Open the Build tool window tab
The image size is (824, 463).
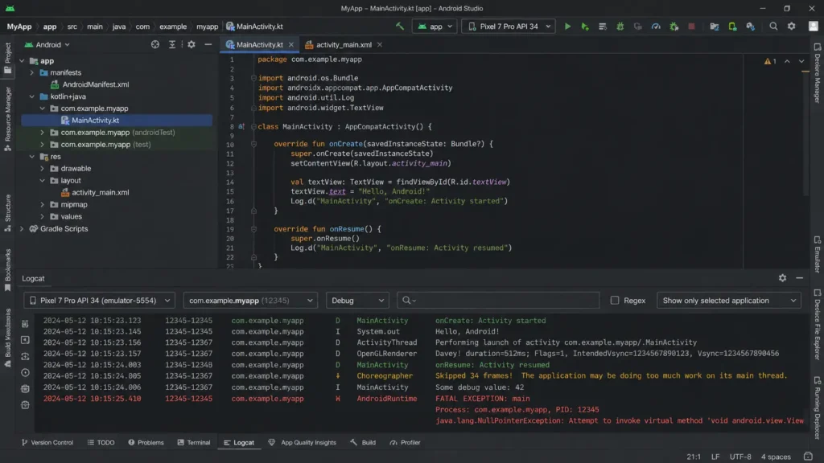[x=363, y=443]
